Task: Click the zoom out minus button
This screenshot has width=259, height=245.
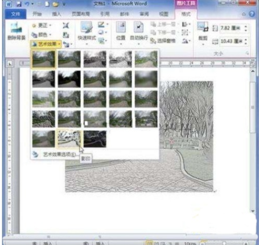Action: click(202, 244)
